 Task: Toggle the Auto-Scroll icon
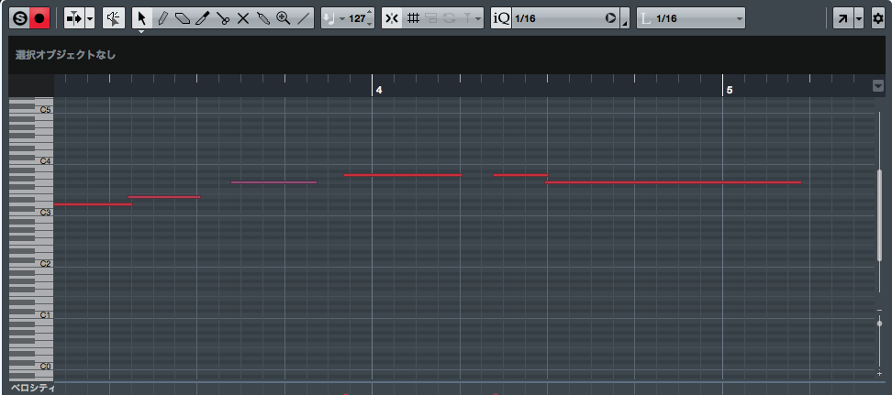pyautogui.click(x=74, y=18)
